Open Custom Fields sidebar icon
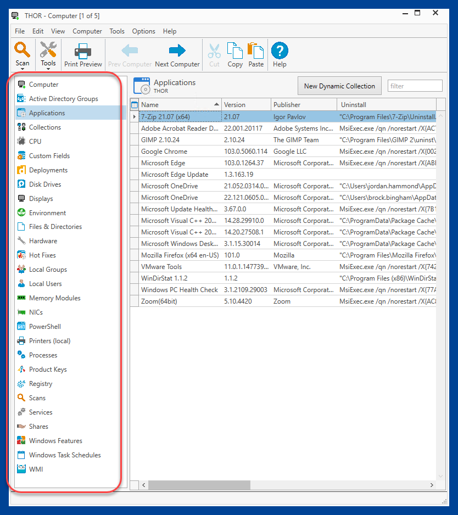This screenshot has width=458, height=515. pos(21,156)
